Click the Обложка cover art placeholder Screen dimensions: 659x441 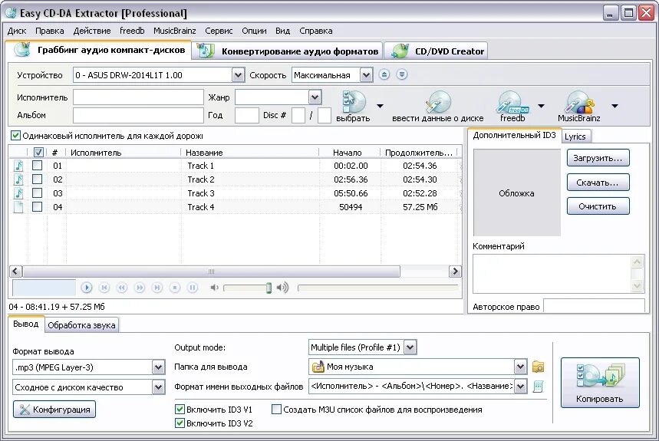click(x=516, y=193)
